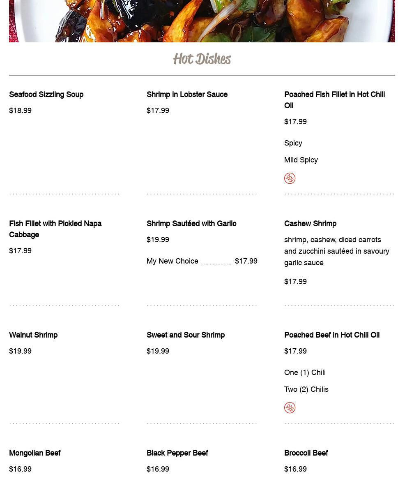Image resolution: width=398 pixels, height=479 pixels.
Task: Select Poached Beef in Hot Chili Oil
Action: tap(332, 335)
